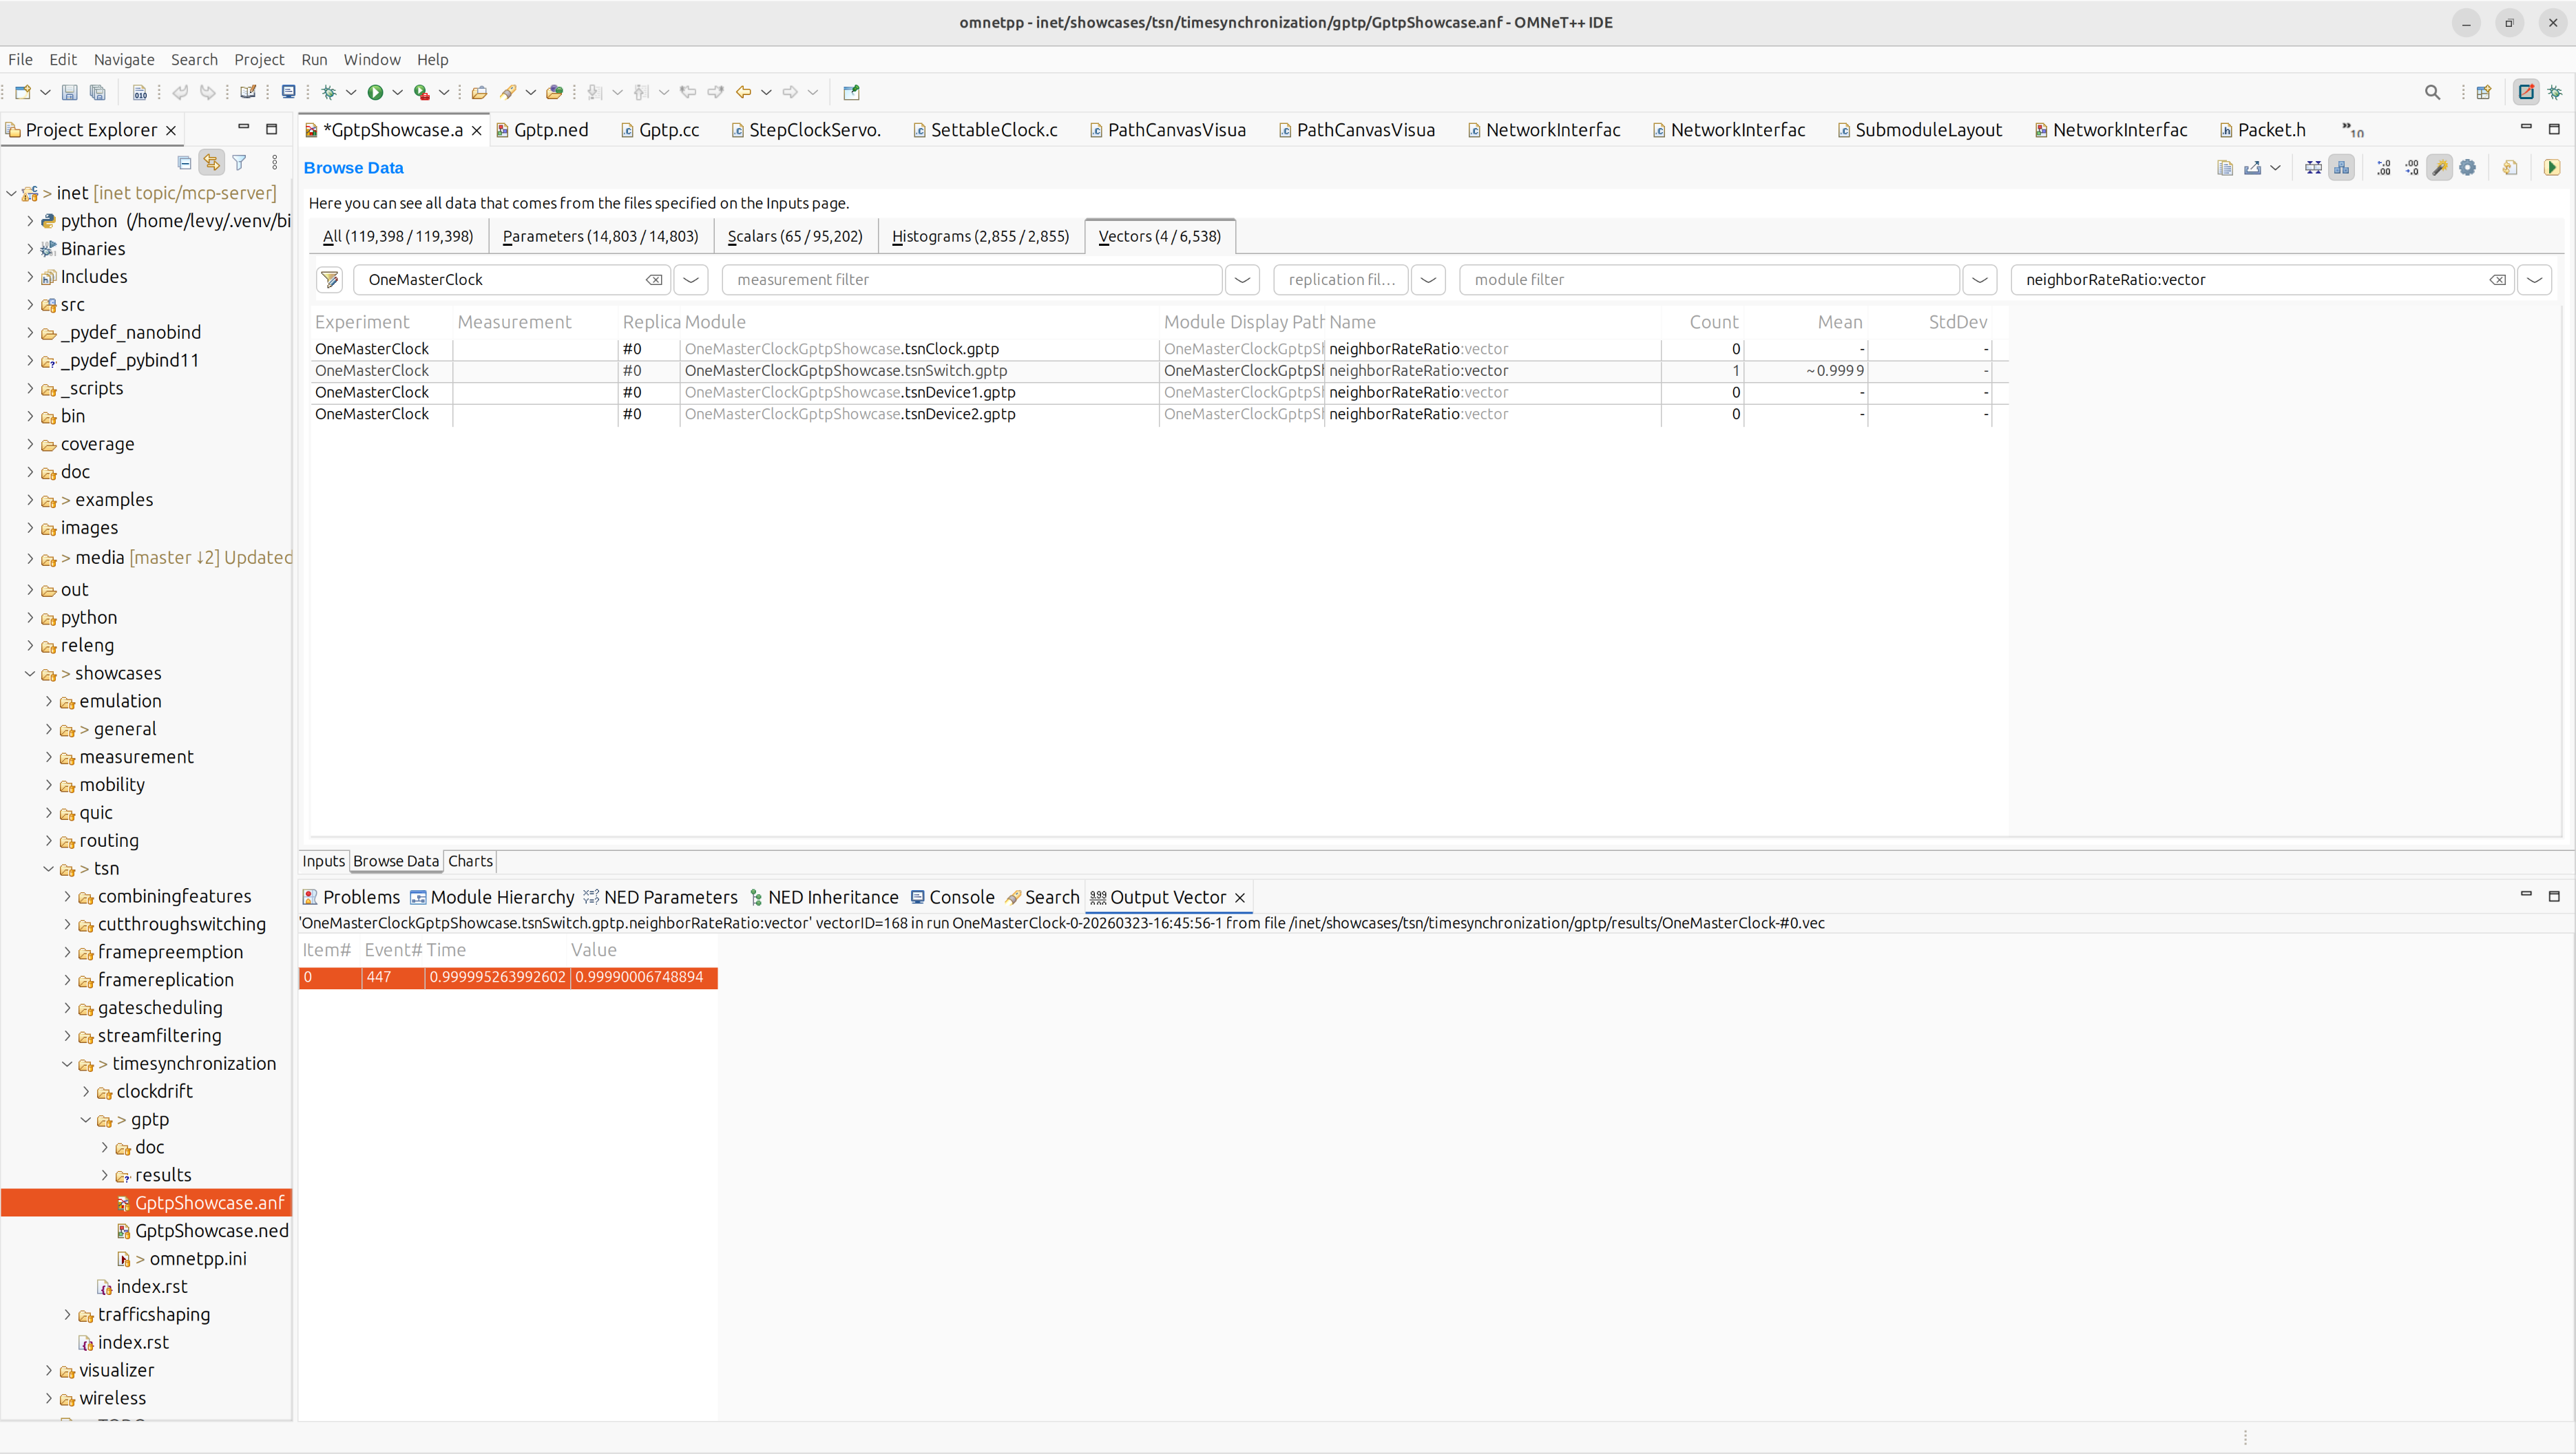Save the current file with the Save icon

tap(69, 92)
